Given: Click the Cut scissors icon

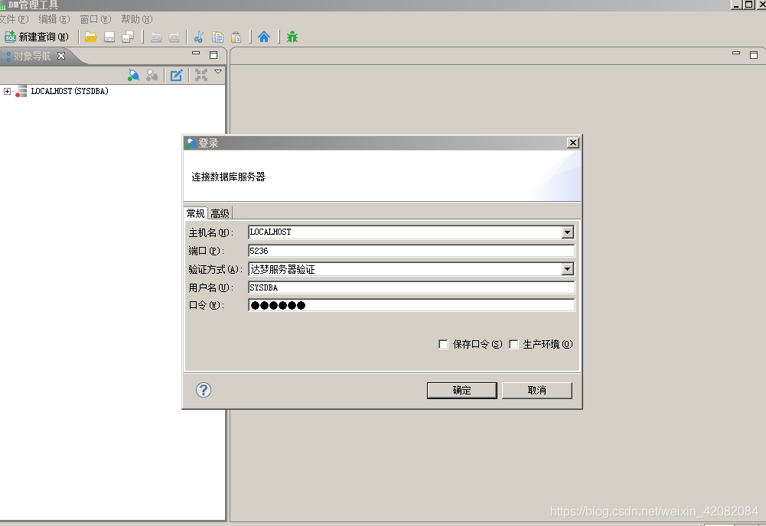Looking at the screenshot, I should 199,37.
